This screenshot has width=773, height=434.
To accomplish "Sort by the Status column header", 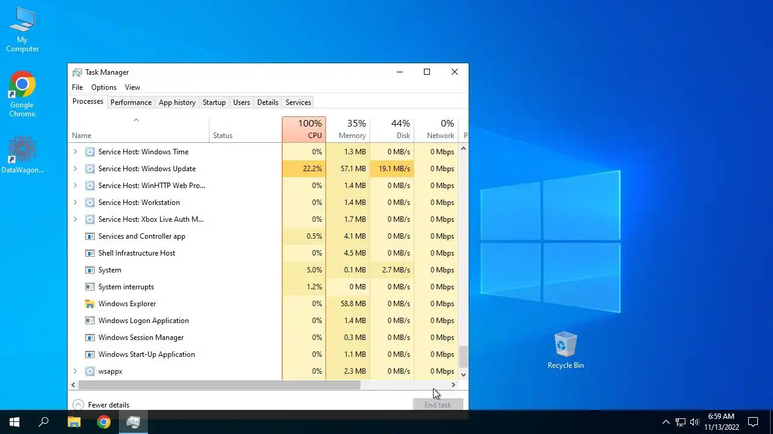I will [x=245, y=130].
